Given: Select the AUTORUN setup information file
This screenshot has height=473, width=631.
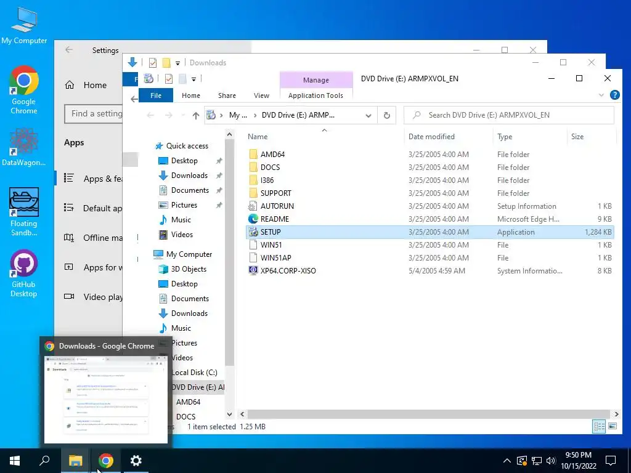Looking at the screenshot, I should pyautogui.click(x=277, y=206).
